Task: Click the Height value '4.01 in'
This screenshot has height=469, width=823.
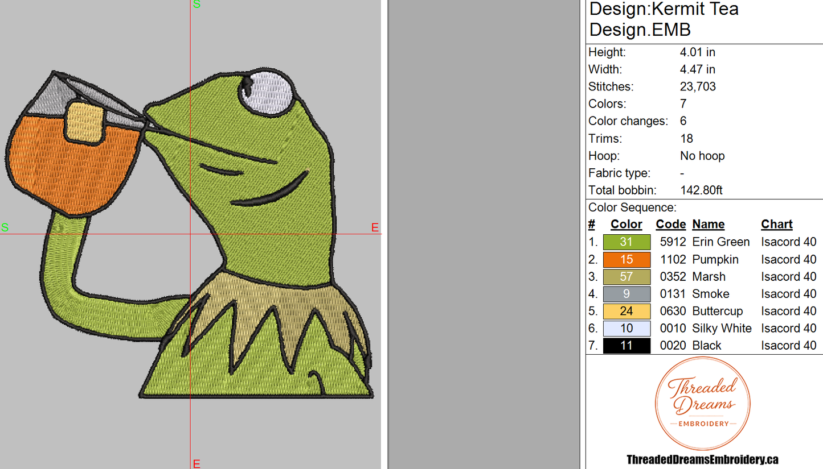Action: pyautogui.click(x=698, y=52)
